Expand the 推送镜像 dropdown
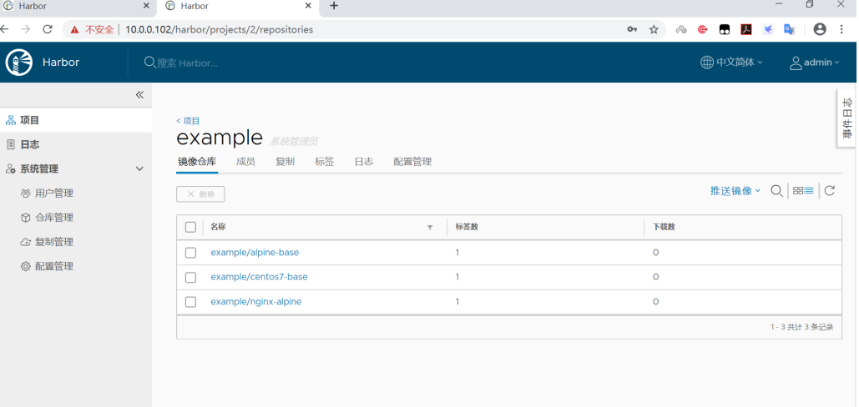Screen dimensions: 859x407 [x=735, y=191]
